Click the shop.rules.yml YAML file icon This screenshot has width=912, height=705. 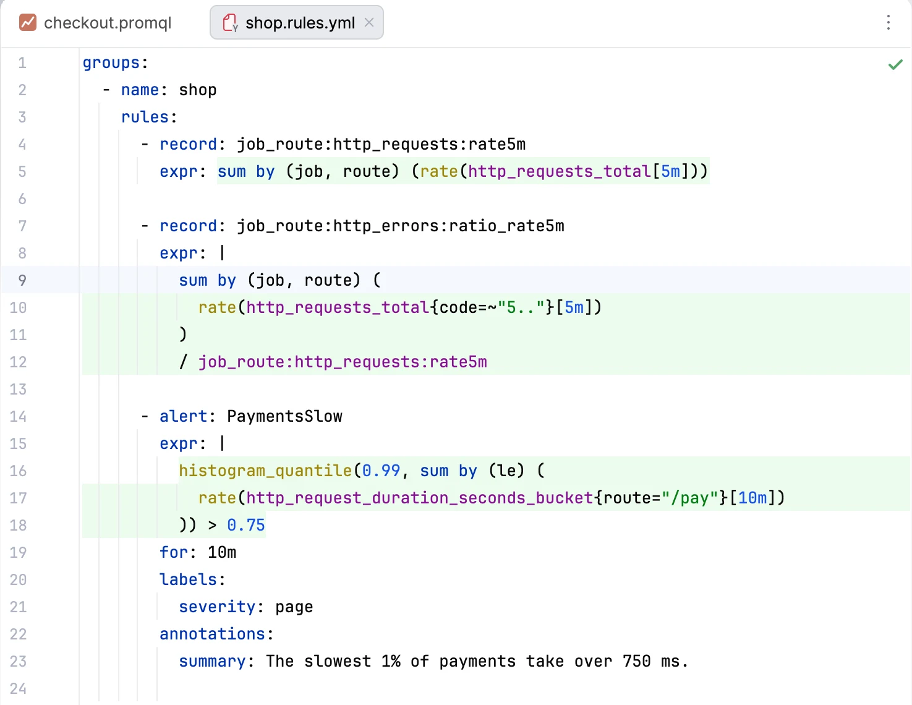pos(231,23)
